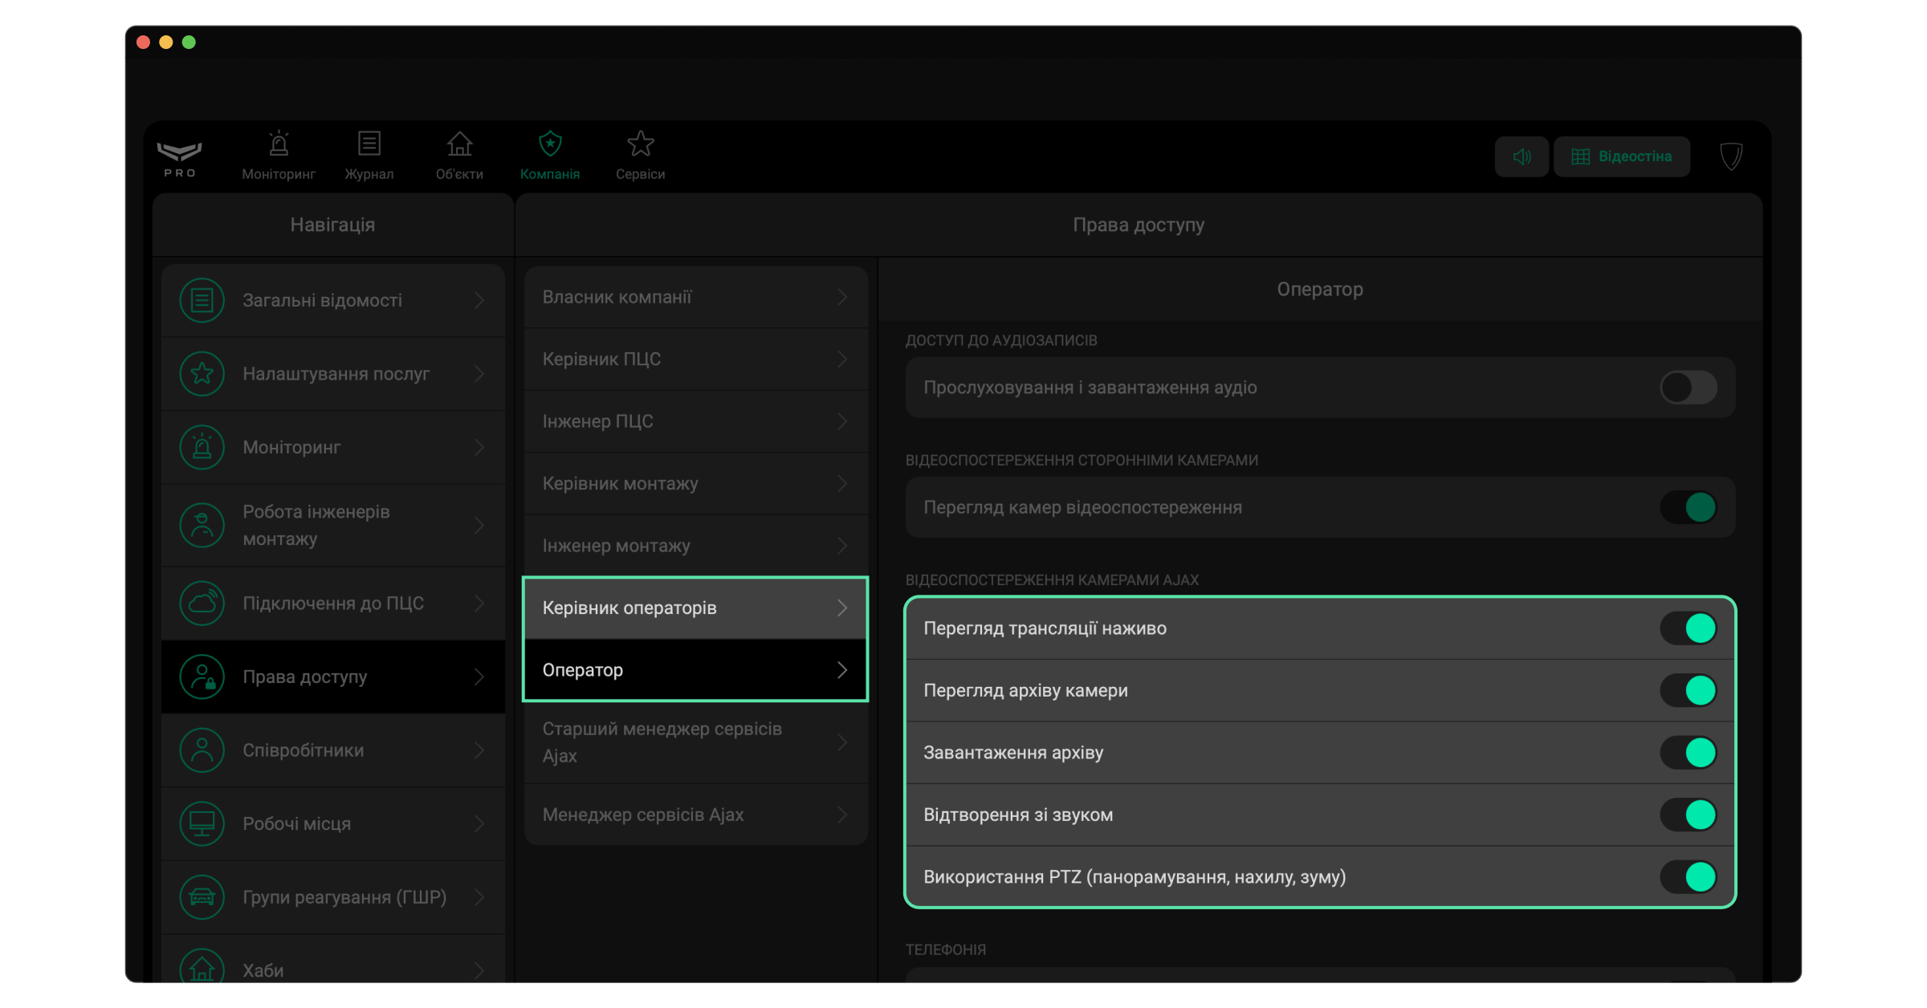Click the Підключення до ПЦС cloud icon
This screenshot has width=1927, height=1008.
pos(202,604)
